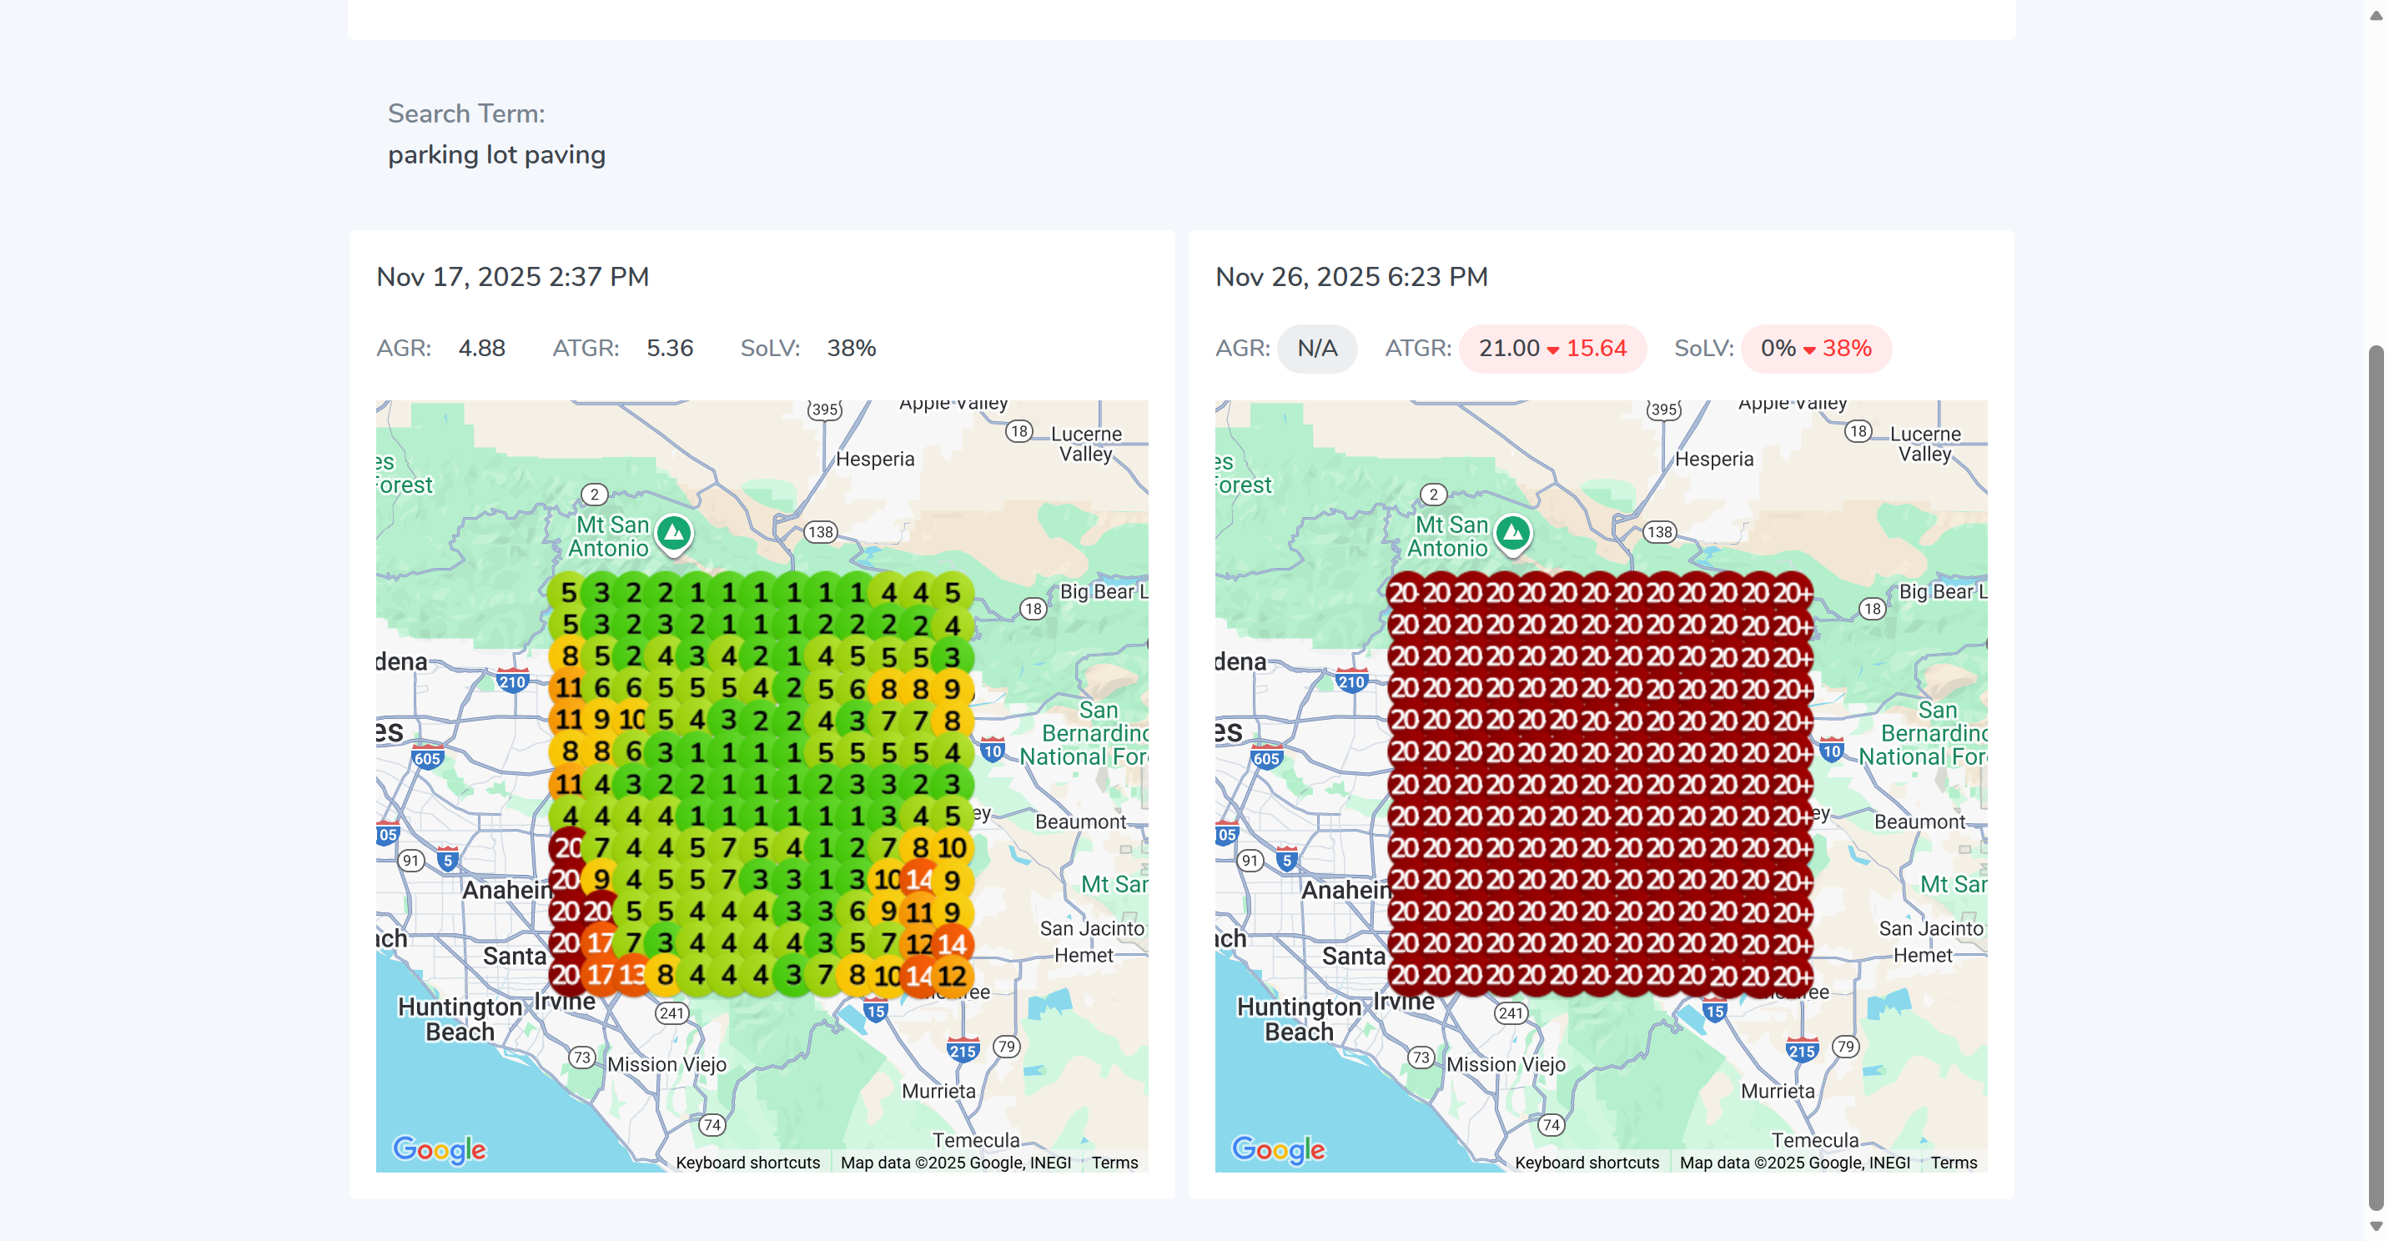Screen dimensions: 2389x1241
Task: Click Interstate 215 shield on right map
Action: pyautogui.click(x=1801, y=1051)
